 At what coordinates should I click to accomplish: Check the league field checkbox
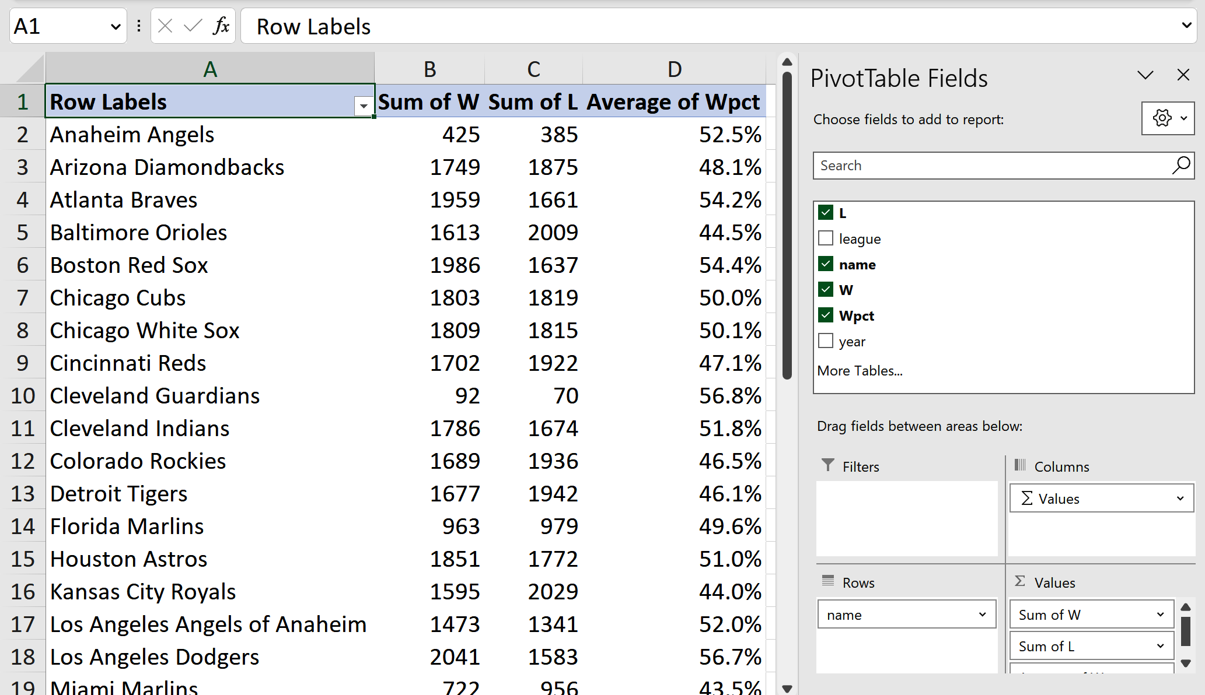826,238
